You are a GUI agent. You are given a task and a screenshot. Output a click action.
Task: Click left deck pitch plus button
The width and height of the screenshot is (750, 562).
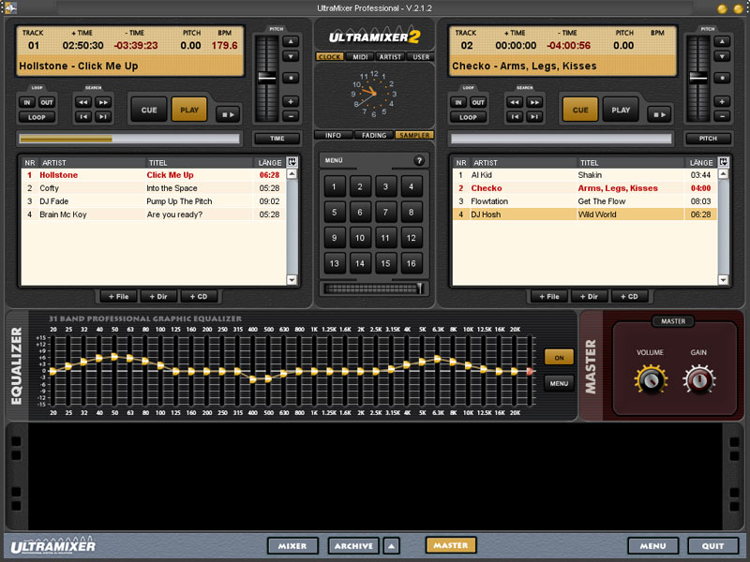click(291, 101)
